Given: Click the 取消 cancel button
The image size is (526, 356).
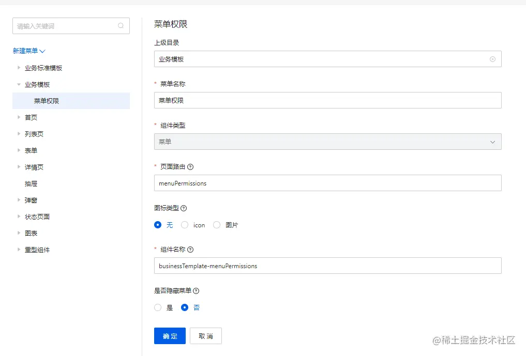Looking at the screenshot, I should pos(206,336).
